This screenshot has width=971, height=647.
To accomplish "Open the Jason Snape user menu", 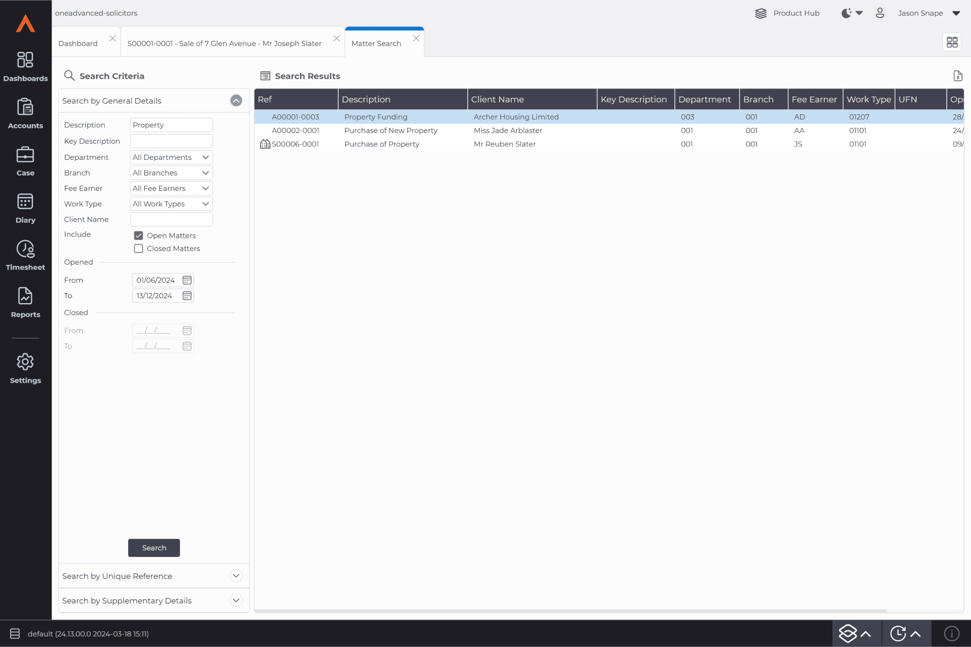I will [927, 13].
